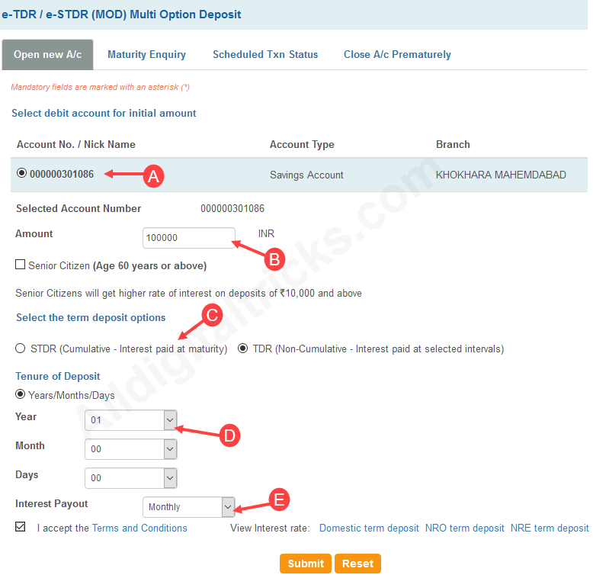Click the Savings Account type cell
The image size is (593, 575).
pyautogui.click(x=306, y=175)
